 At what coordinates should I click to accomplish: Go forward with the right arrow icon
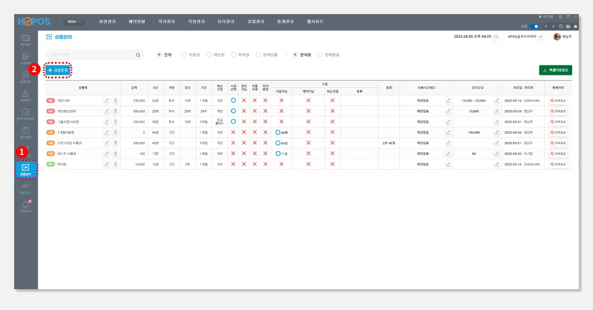click(553, 26)
